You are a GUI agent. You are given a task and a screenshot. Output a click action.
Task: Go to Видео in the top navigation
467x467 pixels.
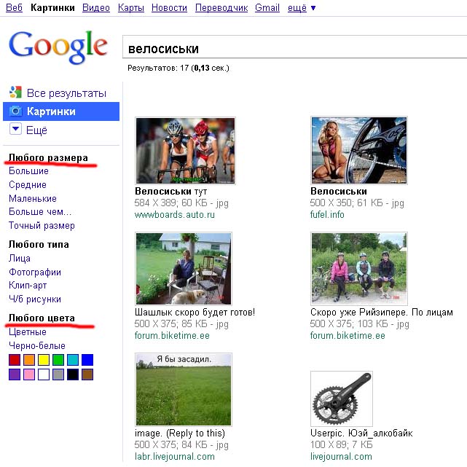(x=96, y=8)
